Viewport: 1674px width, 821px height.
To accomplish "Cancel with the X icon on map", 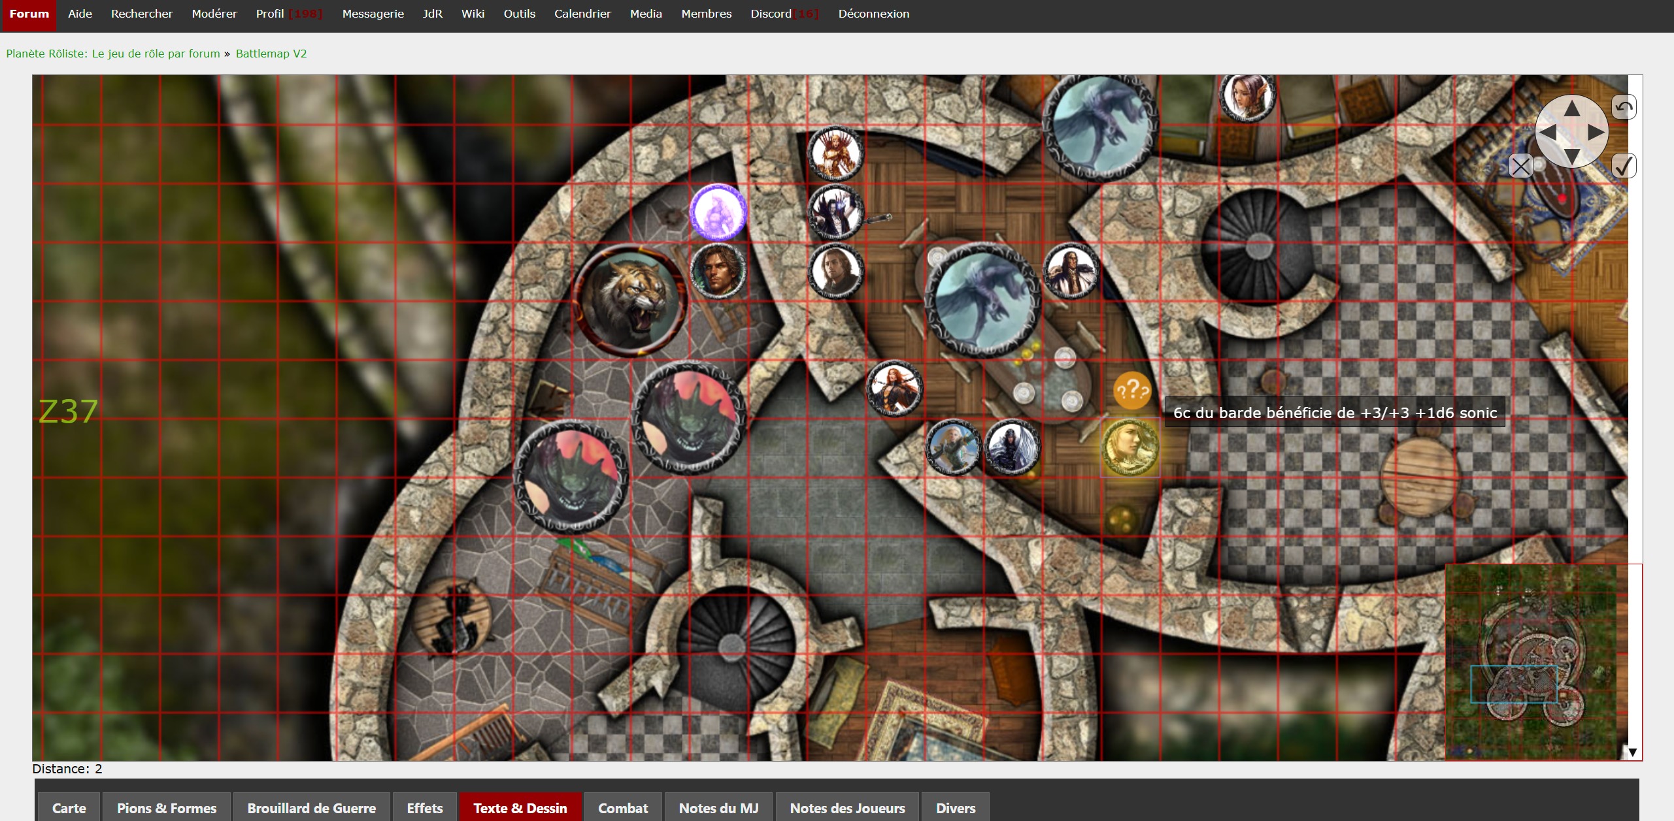I will pyautogui.click(x=1520, y=167).
